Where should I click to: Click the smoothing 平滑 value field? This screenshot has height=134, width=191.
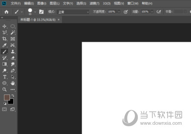pyautogui.click(x=178, y=12)
